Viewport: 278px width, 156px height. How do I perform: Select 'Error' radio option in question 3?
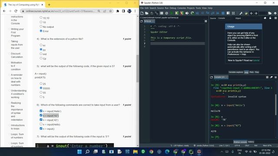click(x=41, y=31)
